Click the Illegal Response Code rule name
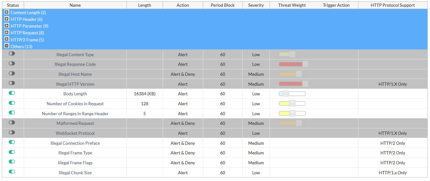 [75, 64]
